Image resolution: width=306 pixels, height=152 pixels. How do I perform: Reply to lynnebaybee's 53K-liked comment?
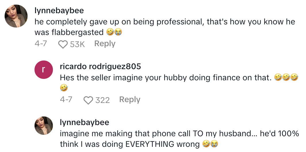pos(105,44)
